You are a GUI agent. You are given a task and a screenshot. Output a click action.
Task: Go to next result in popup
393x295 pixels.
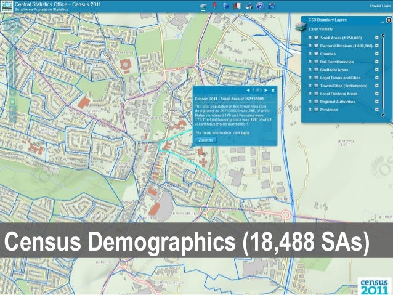(266, 91)
